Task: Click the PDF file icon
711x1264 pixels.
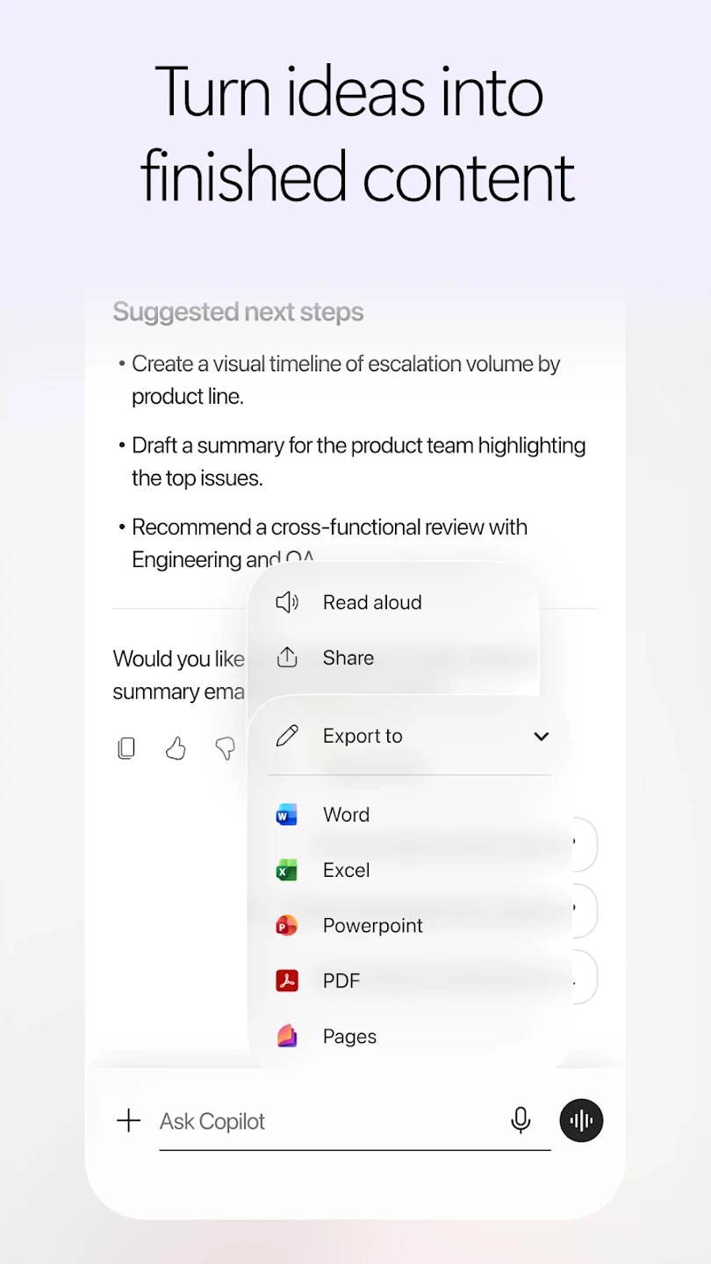Action: click(x=287, y=980)
